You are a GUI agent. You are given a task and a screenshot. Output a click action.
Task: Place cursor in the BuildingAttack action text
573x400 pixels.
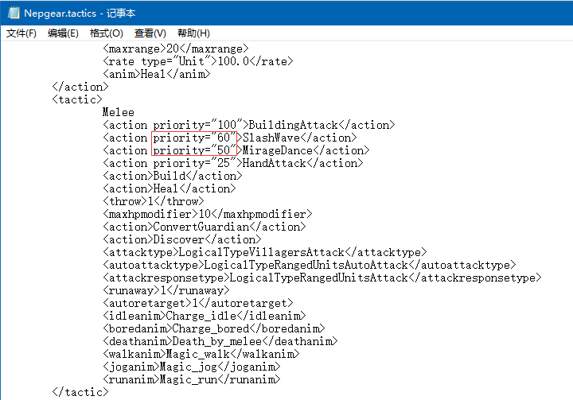294,125
